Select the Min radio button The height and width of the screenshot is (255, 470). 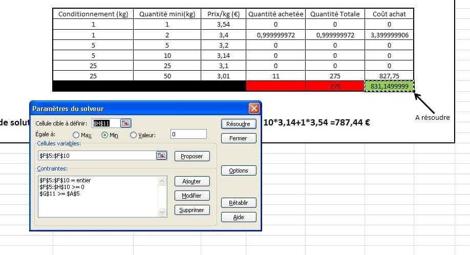105,135
